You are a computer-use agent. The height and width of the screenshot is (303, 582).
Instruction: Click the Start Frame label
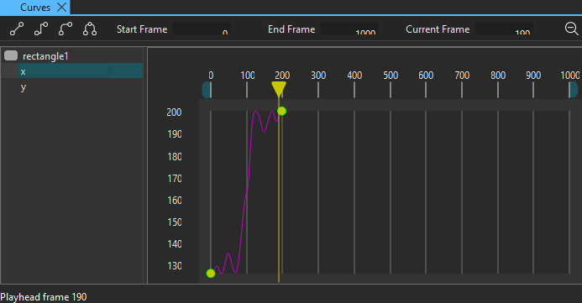[x=142, y=29]
